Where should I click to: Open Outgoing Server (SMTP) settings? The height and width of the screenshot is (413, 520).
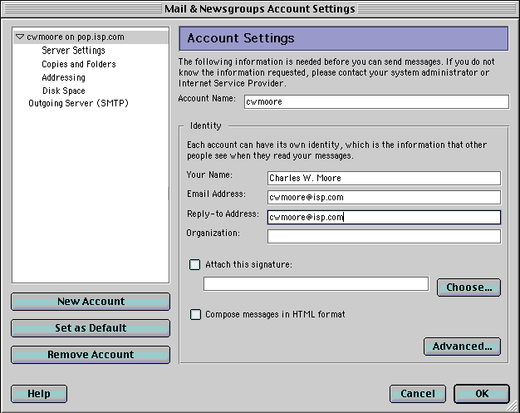pyautogui.click(x=78, y=104)
